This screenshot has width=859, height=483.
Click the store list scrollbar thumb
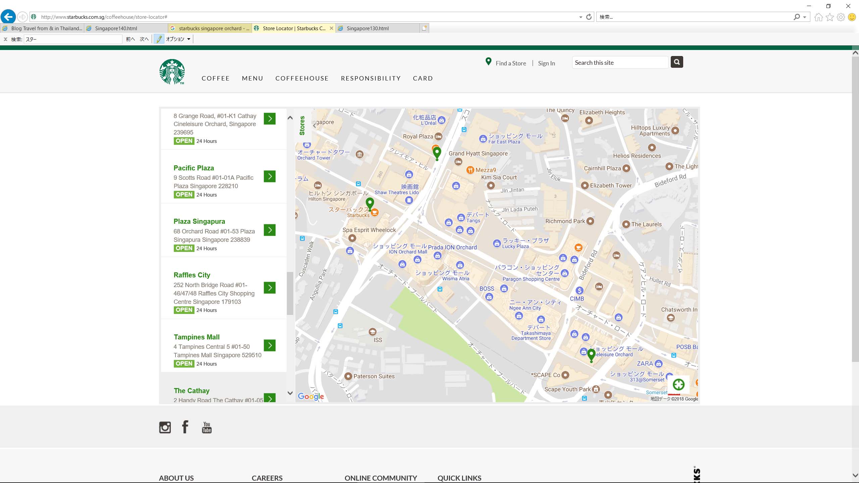290,293
